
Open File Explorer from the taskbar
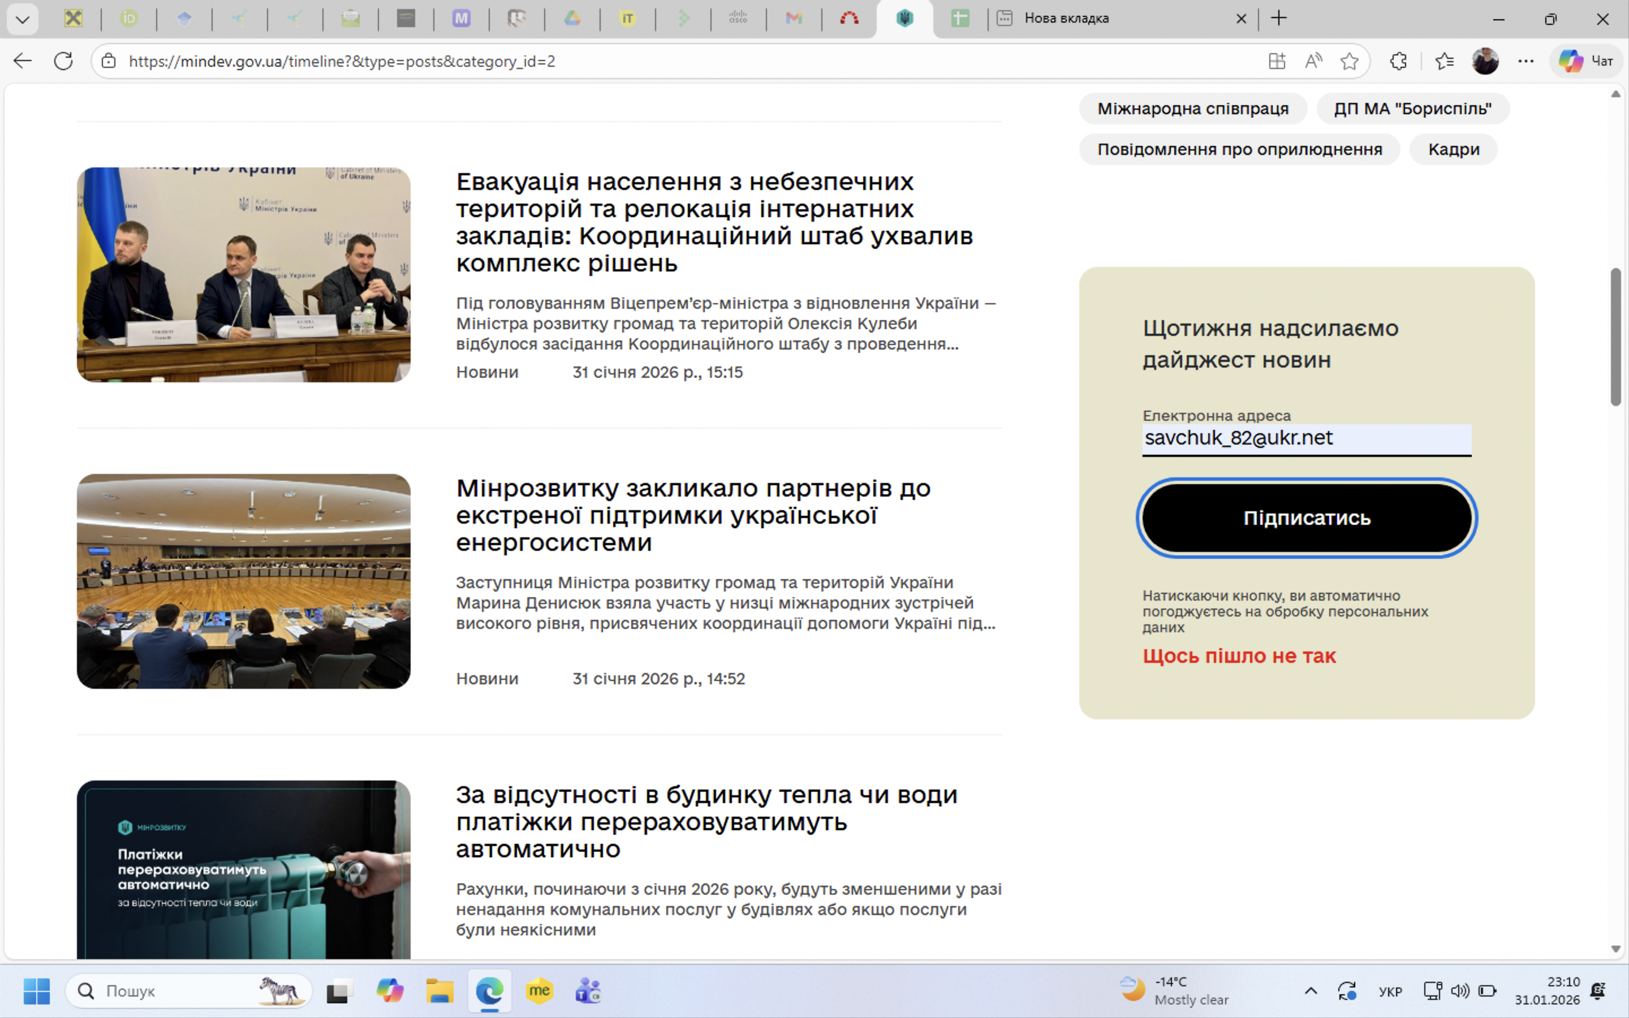(x=439, y=990)
